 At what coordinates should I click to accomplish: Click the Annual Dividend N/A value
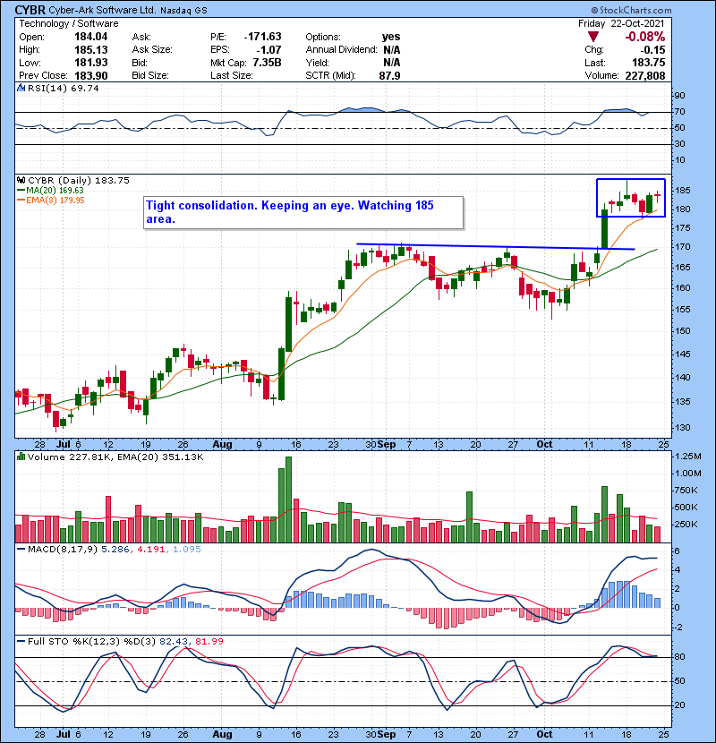tap(392, 50)
